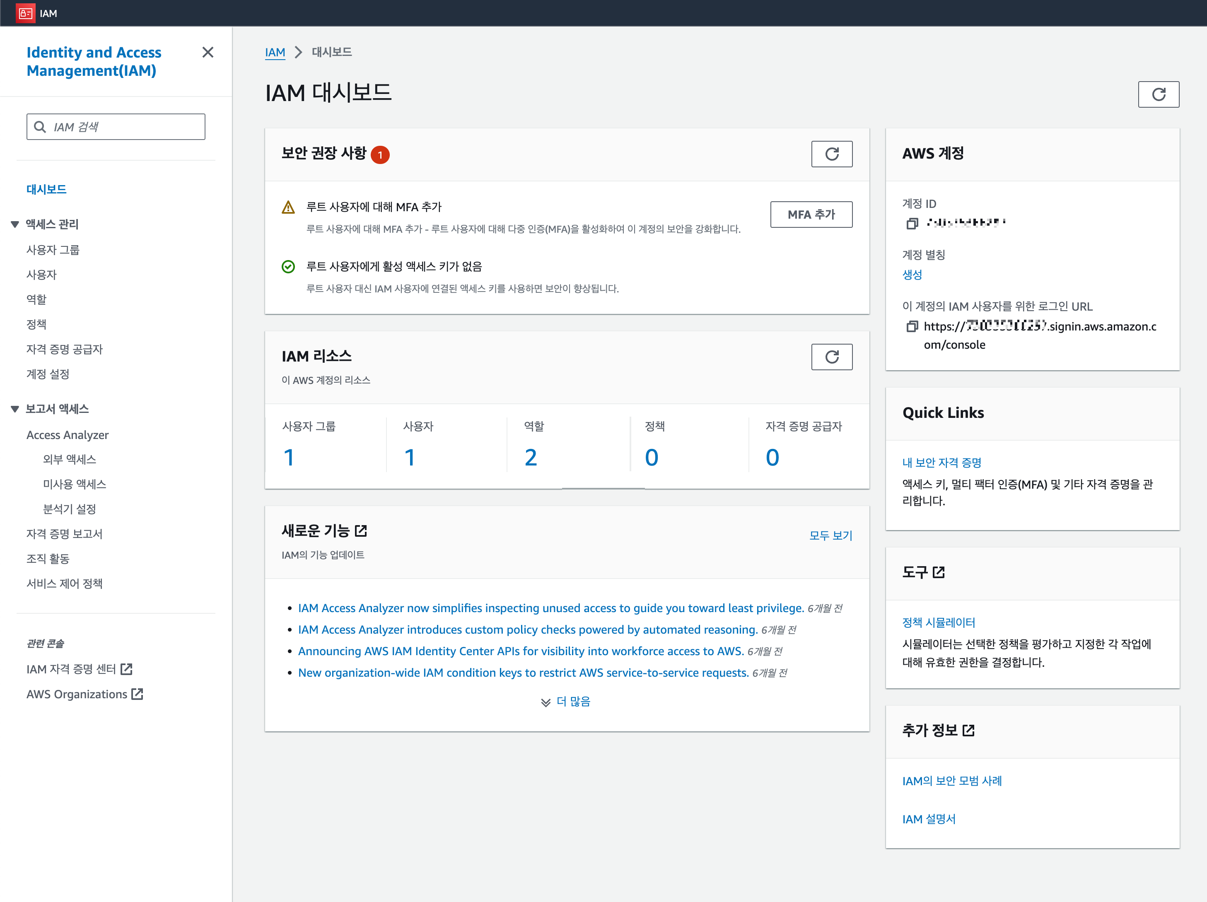Open 사용자 in the sidebar
Viewport: 1207px width, 902px height.
pos(41,275)
